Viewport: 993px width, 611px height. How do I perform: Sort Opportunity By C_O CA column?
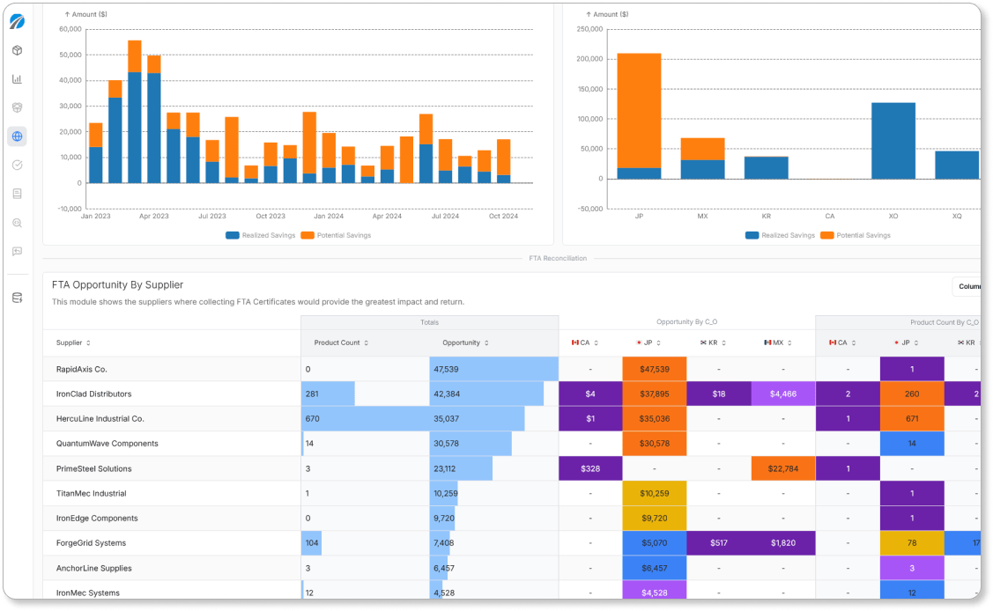coord(584,342)
